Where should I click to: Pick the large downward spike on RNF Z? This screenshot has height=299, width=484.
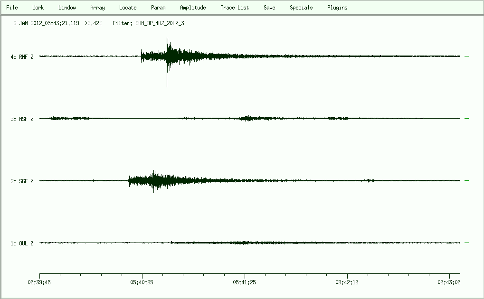click(x=167, y=81)
